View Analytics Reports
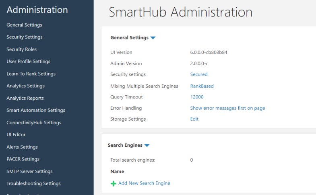316x195 pixels. pos(25,98)
